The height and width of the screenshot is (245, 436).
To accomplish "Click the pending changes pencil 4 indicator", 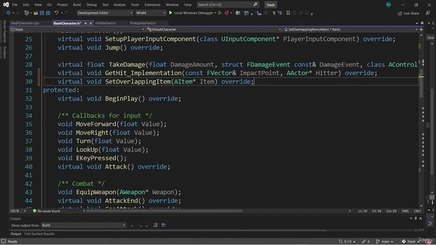I will point(366,242).
